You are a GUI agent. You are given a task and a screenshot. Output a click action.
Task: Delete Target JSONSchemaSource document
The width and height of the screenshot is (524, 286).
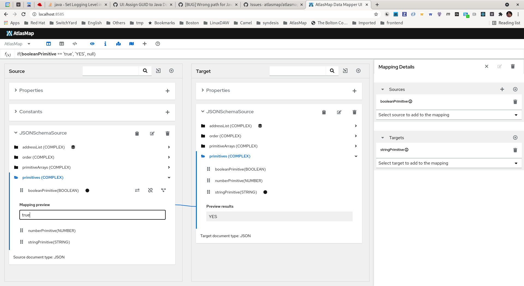point(355,112)
